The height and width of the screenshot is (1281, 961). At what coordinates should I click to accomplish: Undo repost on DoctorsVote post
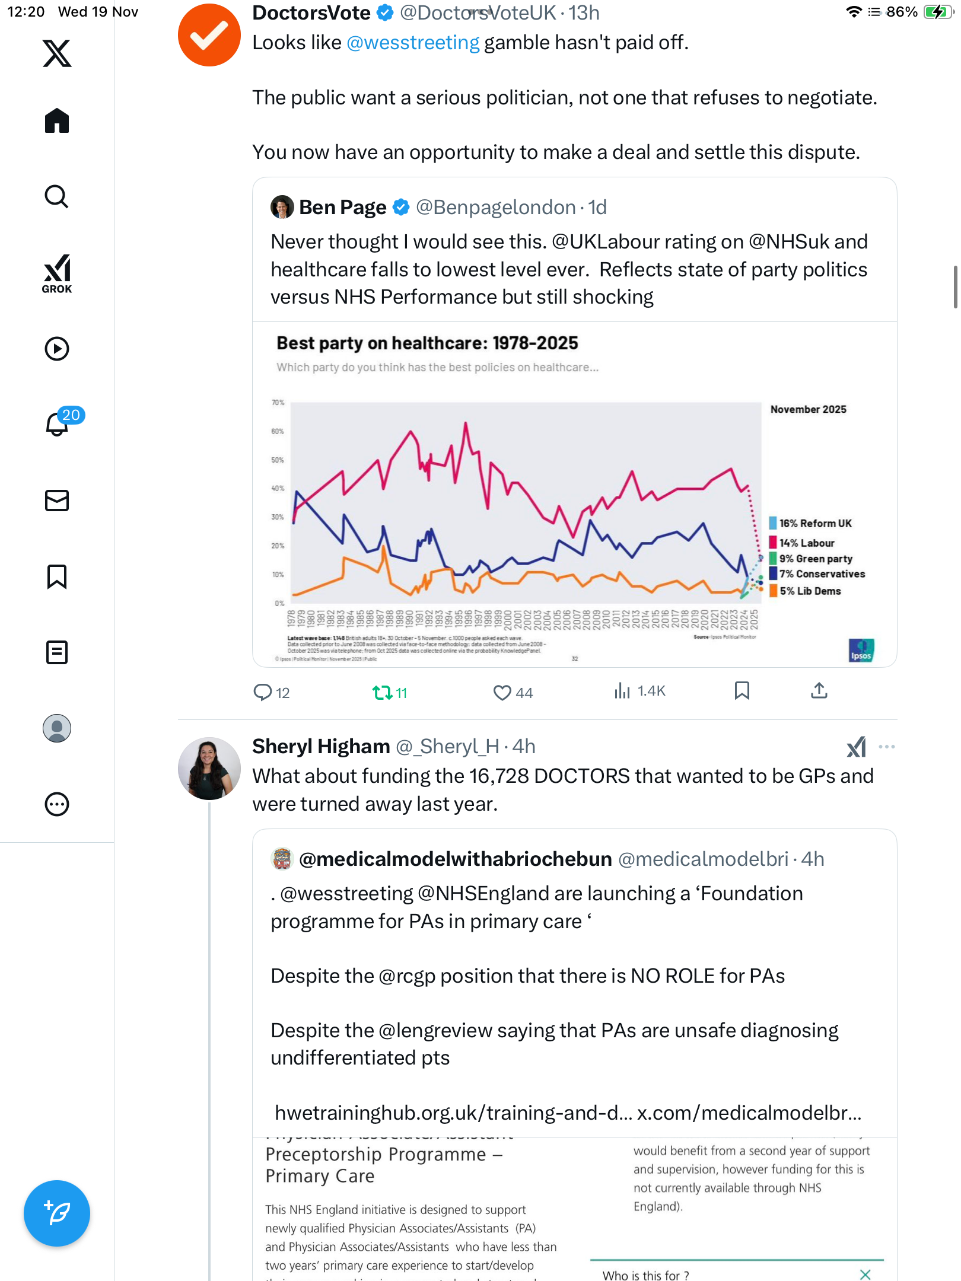point(382,692)
